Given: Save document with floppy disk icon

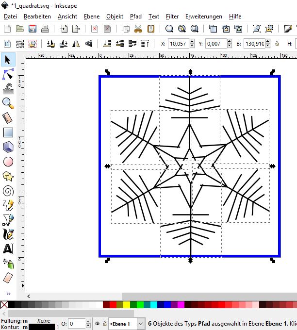Looking at the screenshot, I should pos(33,29).
